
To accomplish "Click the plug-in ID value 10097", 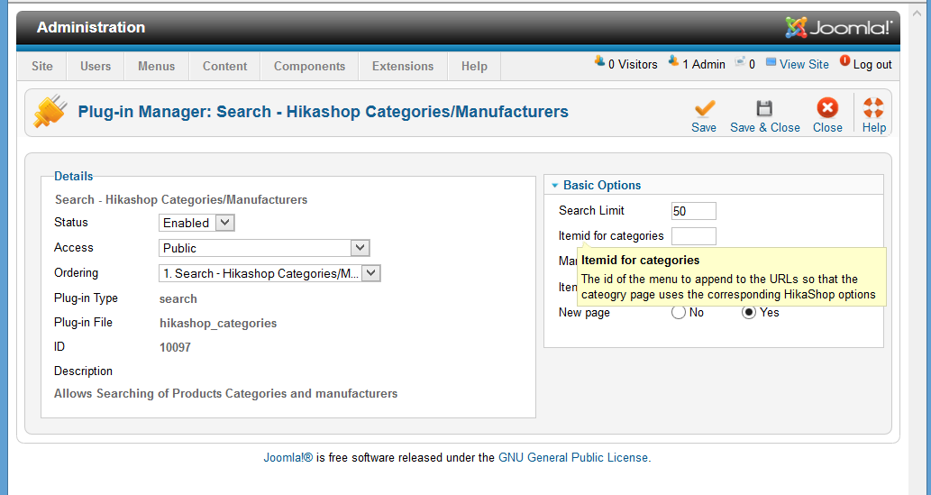I will click(x=175, y=347).
